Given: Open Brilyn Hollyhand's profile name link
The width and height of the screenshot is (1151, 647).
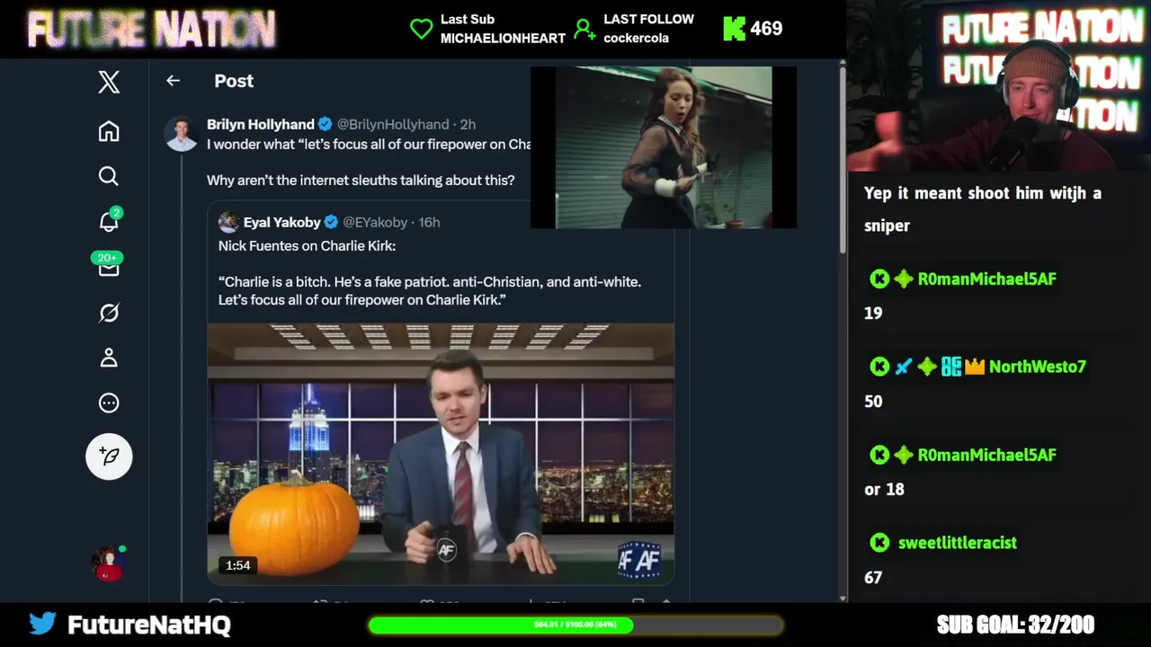Looking at the screenshot, I should pos(261,124).
